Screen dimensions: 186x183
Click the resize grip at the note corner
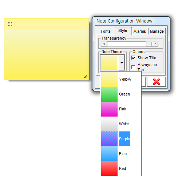point(86,77)
